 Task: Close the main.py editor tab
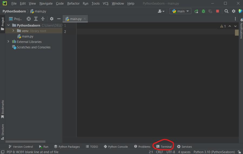(x=85, y=19)
